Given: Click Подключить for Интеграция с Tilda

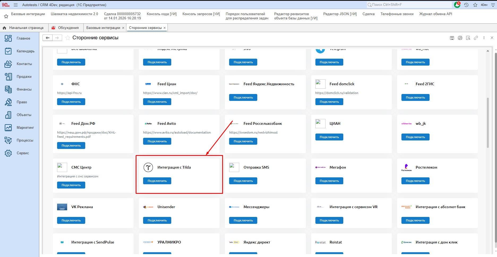Looking at the screenshot, I should click(x=157, y=181).
